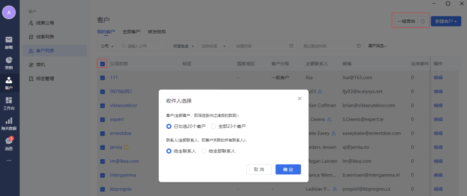This screenshot has height=196, width=467.
Task: Open the 海关数据 customs data icon
Action: click(9, 123)
